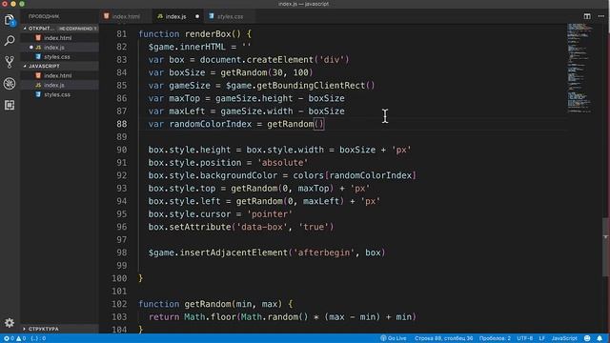Viewport: 610px width, 343px height.
Task: Open index.html in open editors list
Action: 57,38
